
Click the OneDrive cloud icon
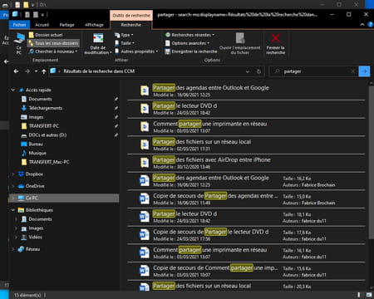click(x=21, y=186)
